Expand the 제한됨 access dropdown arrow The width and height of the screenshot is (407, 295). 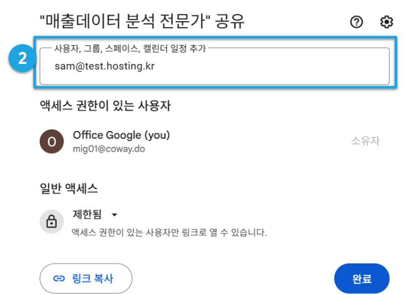click(114, 215)
